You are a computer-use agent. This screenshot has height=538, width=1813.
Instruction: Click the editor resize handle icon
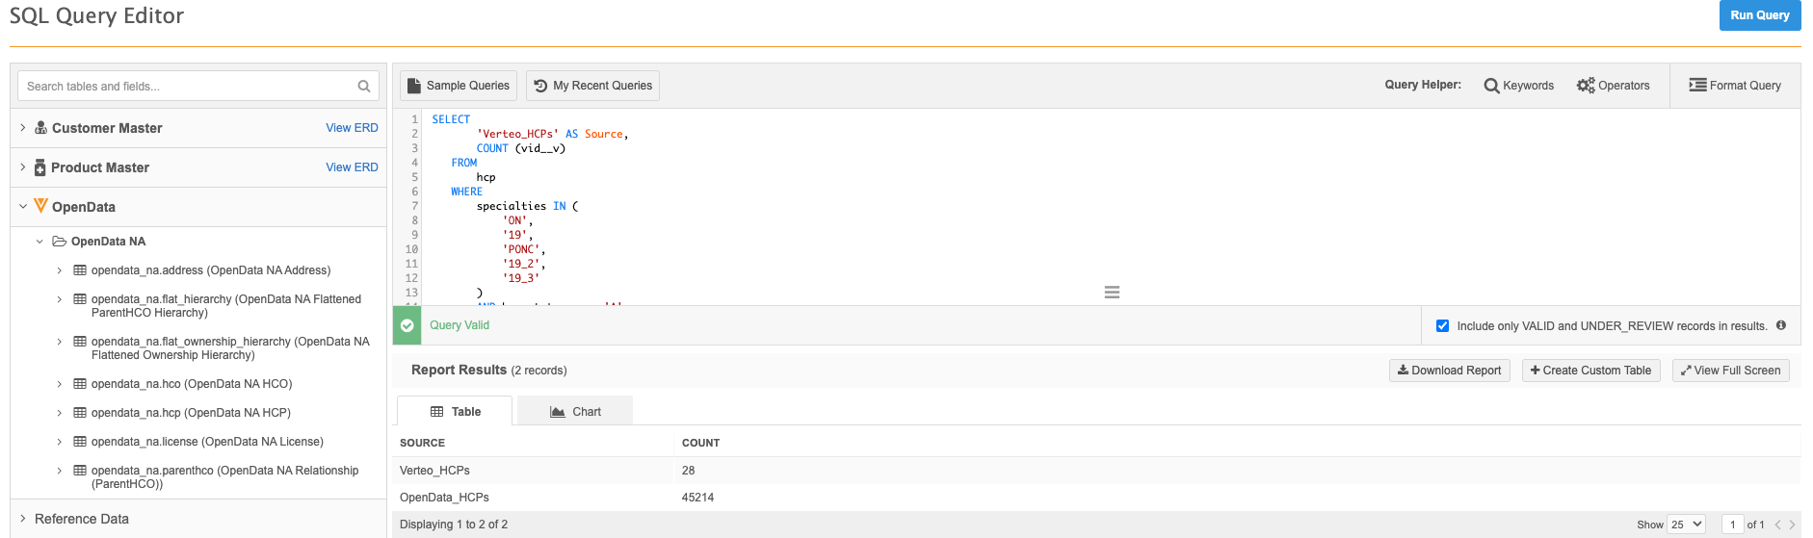(x=1112, y=293)
